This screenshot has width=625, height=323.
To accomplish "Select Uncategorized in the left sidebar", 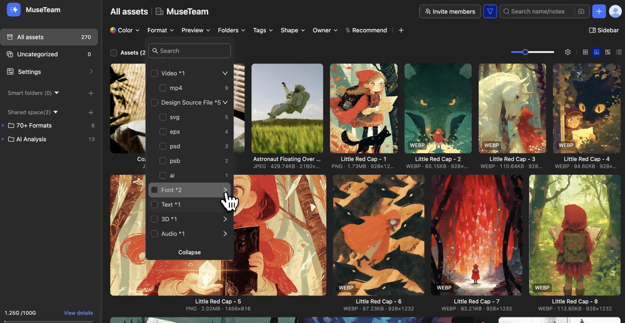I will 37,54.
